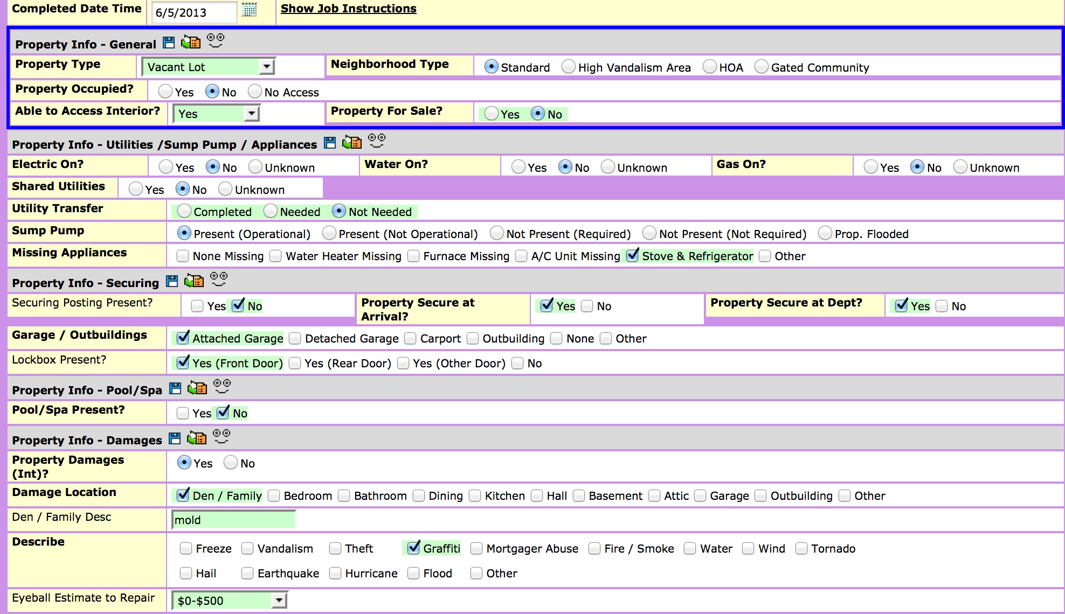The image size is (1065, 614).
Task: Check Fire / Smoke damage type
Action: point(594,548)
